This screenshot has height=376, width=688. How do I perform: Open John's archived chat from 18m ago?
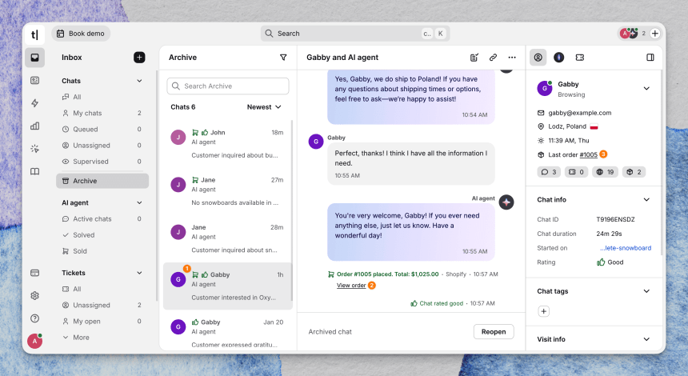tap(227, 144)
